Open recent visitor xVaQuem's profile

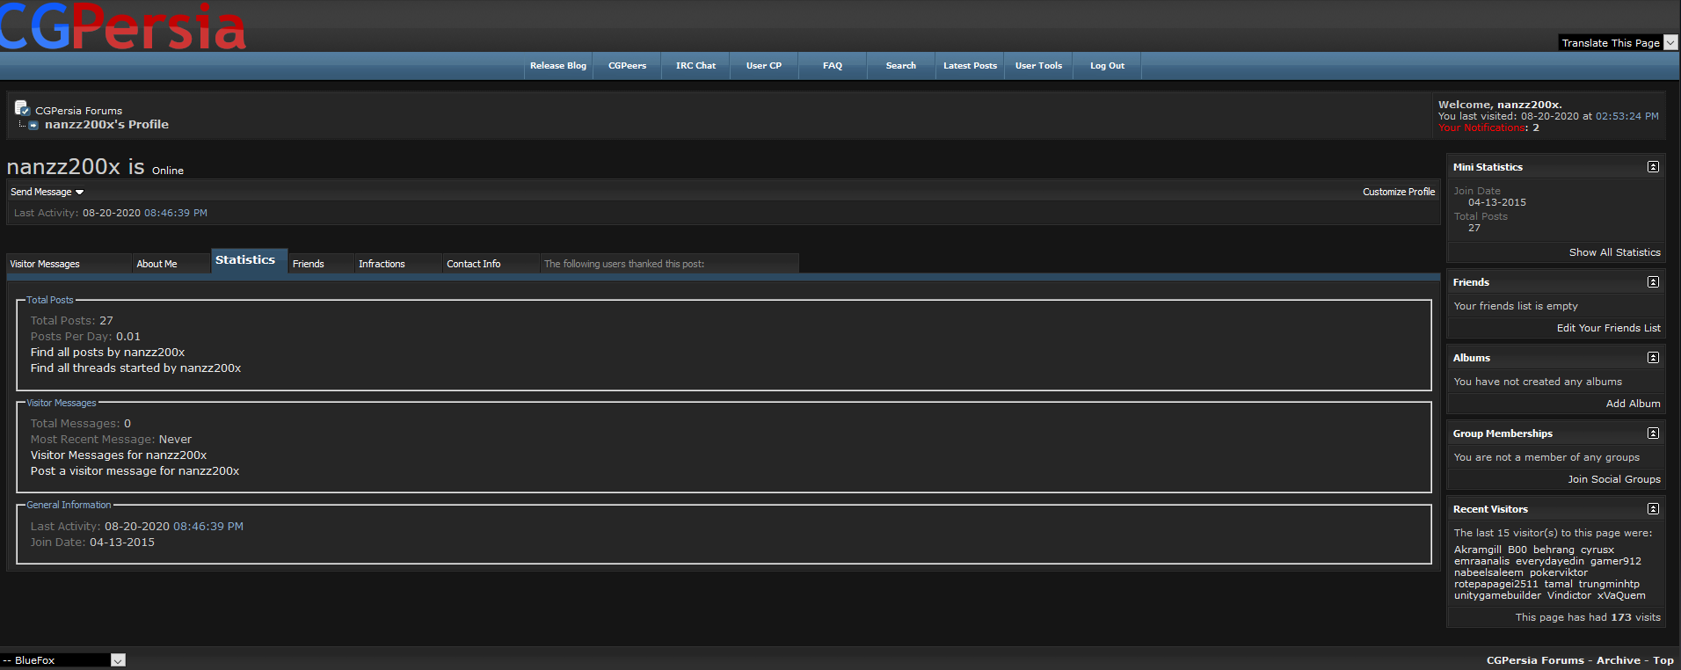pos(1620,595)
